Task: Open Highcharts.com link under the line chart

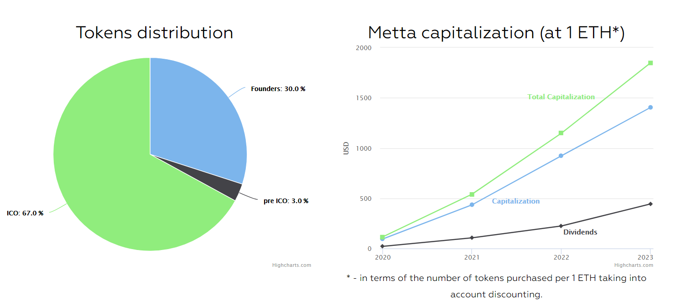Action: [634, 265]
